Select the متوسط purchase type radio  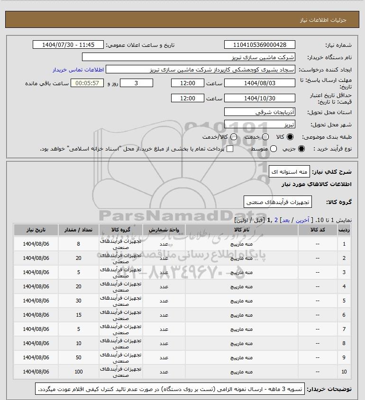274,149
